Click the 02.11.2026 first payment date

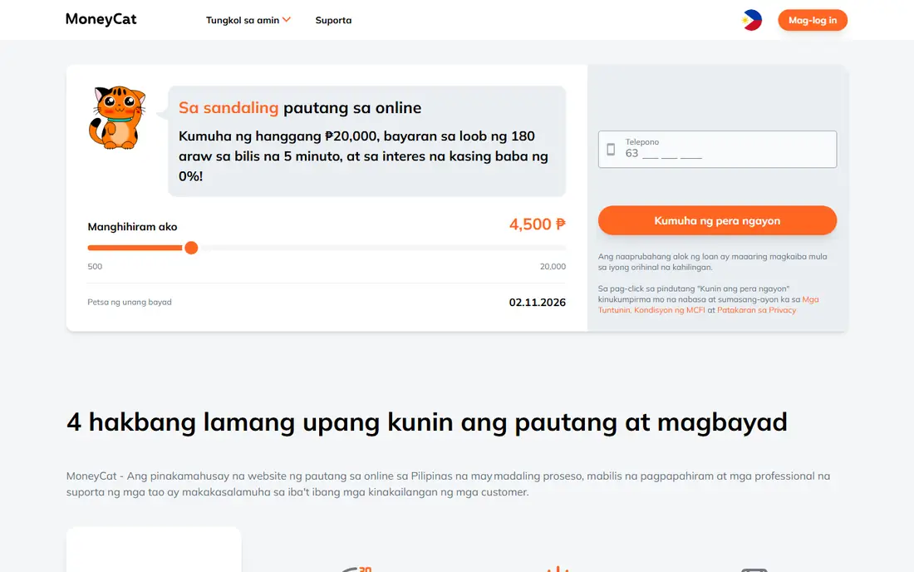(x=538, y=302)
